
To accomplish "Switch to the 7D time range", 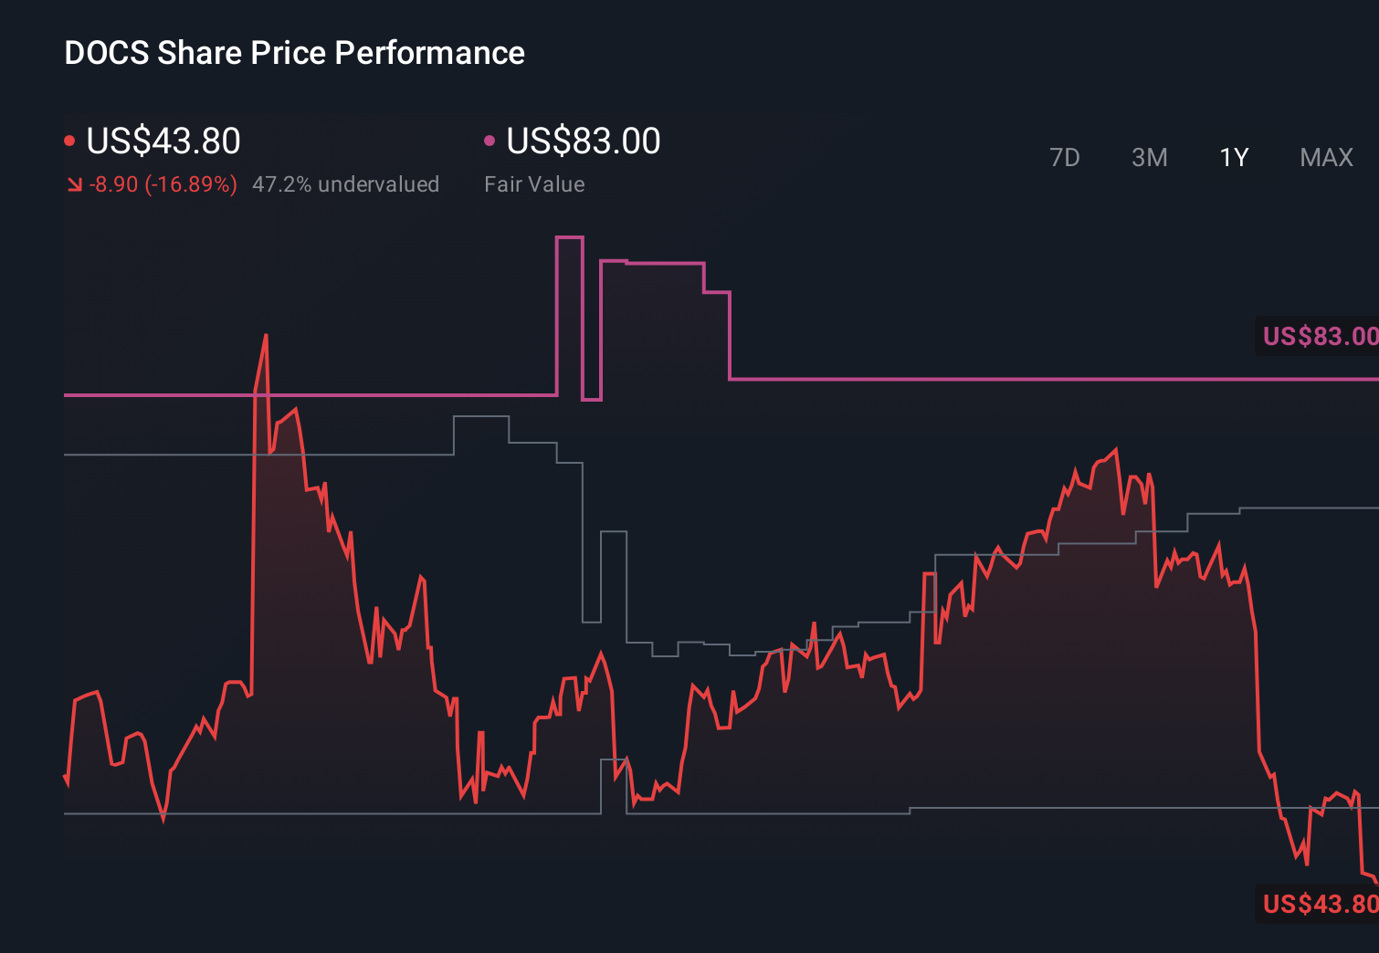I will (x=1065, y=157).
